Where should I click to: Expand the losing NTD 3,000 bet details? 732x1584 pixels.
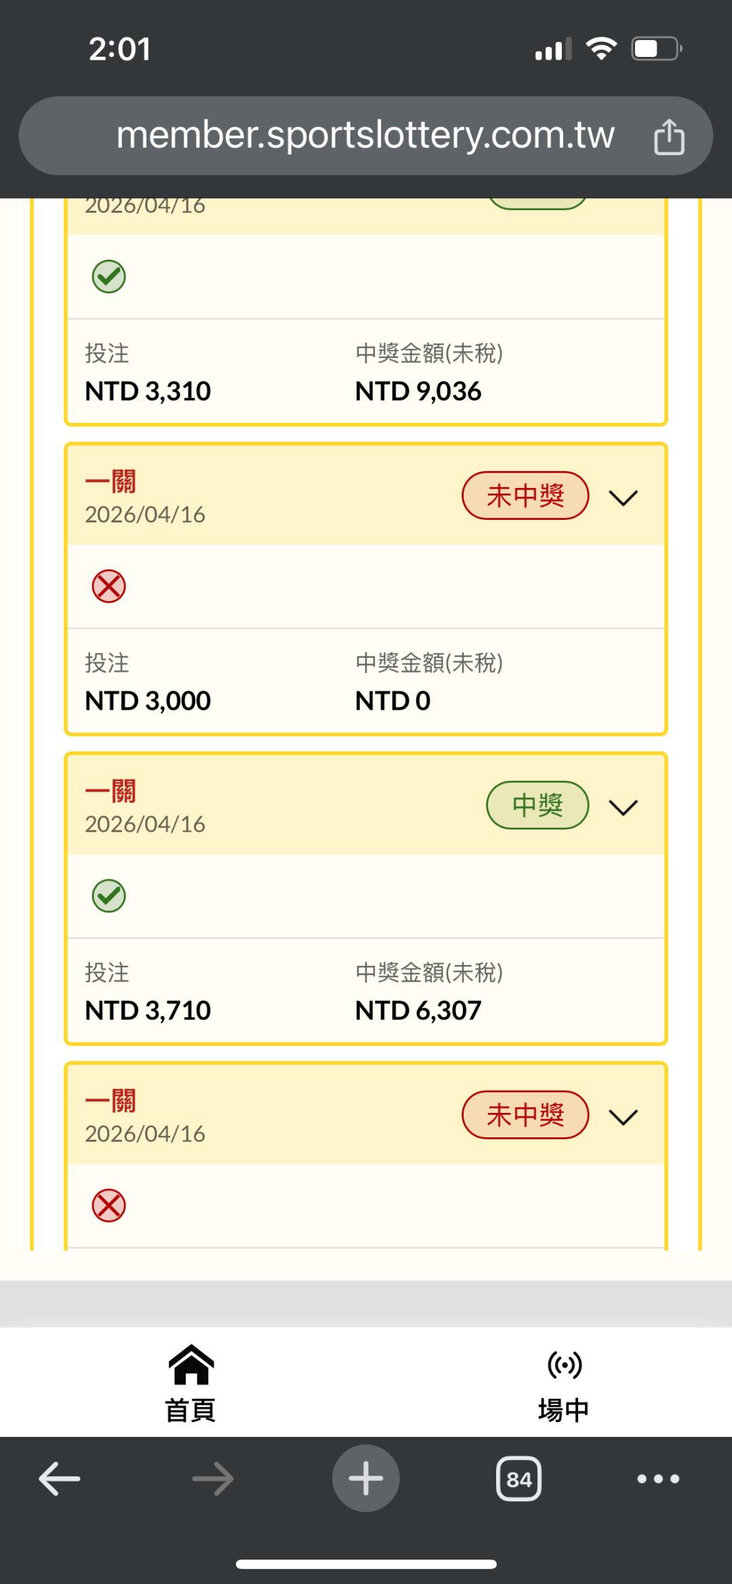pyautogui.click(x=623, y=498)
